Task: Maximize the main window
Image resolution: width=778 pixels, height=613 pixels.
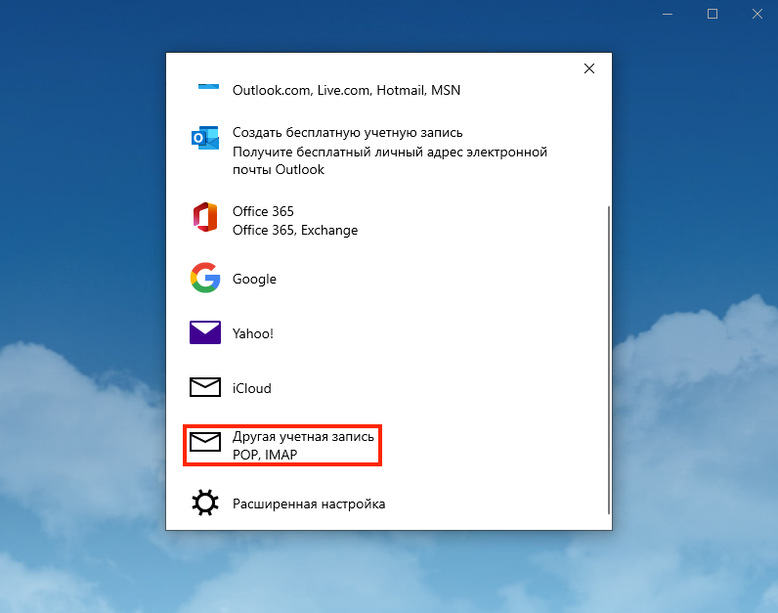Action: [x=712, y=14]
